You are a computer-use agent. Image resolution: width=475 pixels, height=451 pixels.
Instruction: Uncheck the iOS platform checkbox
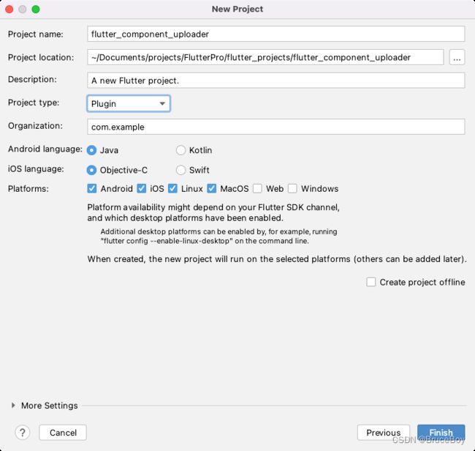(x=142, y=188)
